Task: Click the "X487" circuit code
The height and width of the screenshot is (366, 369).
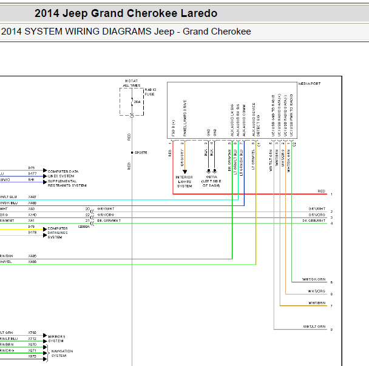Action: 32,197
